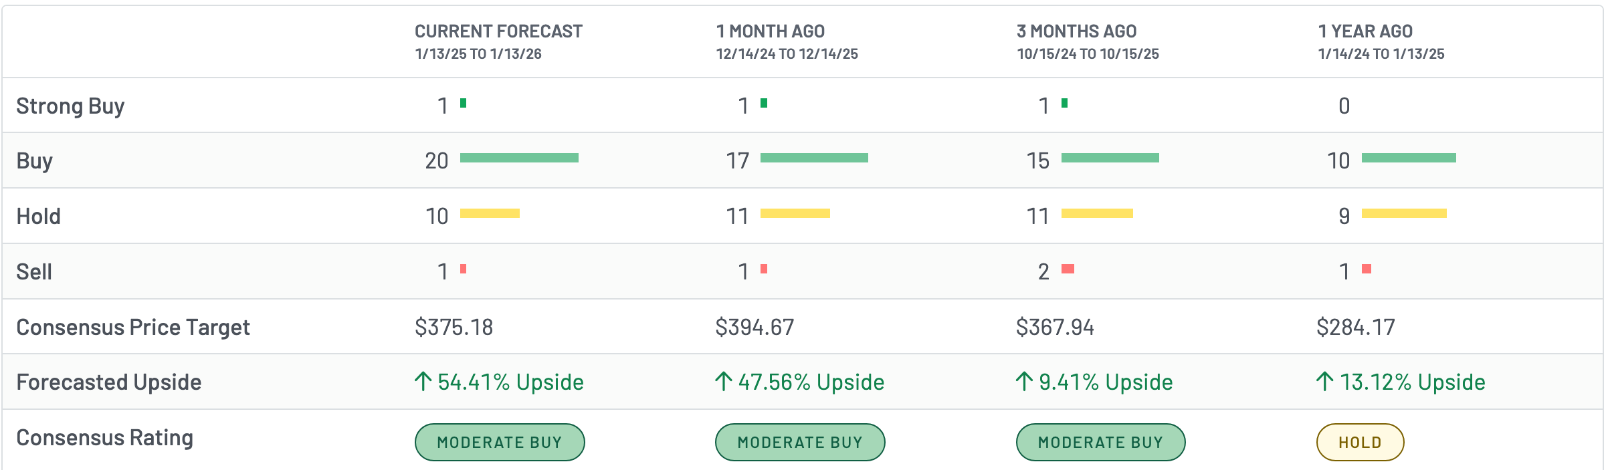Click the Forecasted Upside row label

click(x=109, y=382)
